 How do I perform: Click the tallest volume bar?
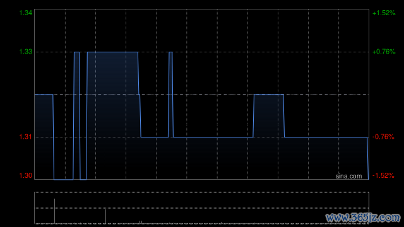54,211
